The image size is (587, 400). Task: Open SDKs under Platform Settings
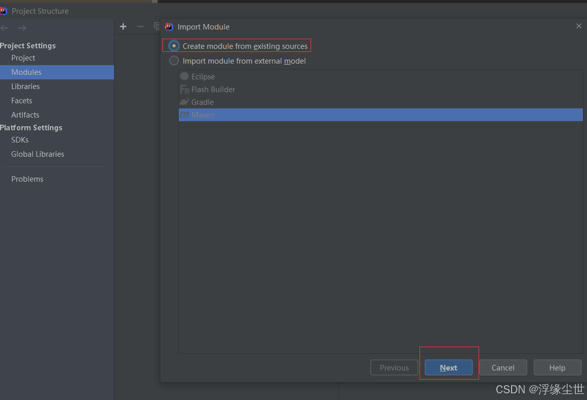click(x=19, y=139)
